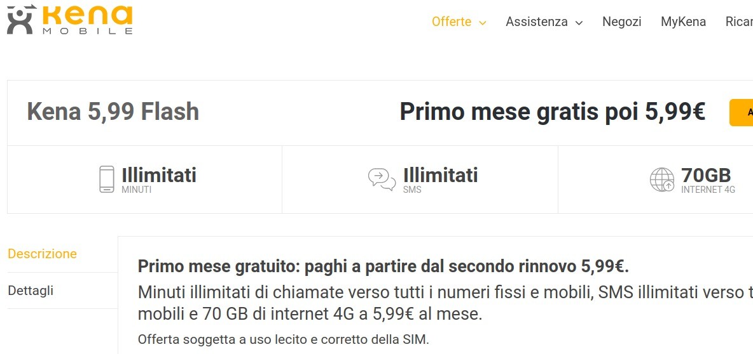The image size is (753, 354).
Task: Click the Illimitati SMS feature cell
Action: pos(420,180)
